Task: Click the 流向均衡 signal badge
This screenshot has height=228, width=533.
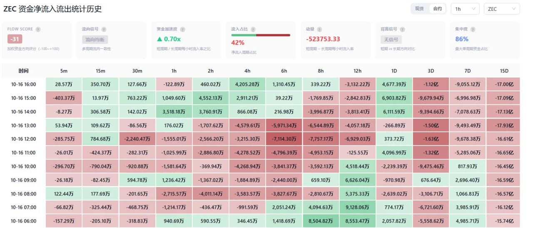Action: [95, 40]
